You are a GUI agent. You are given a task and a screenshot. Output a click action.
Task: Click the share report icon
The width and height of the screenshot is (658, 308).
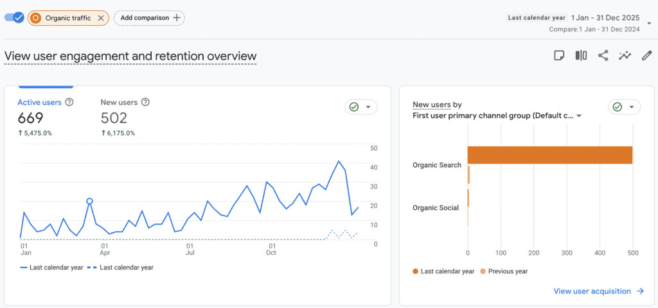click(x=603, y=56)
